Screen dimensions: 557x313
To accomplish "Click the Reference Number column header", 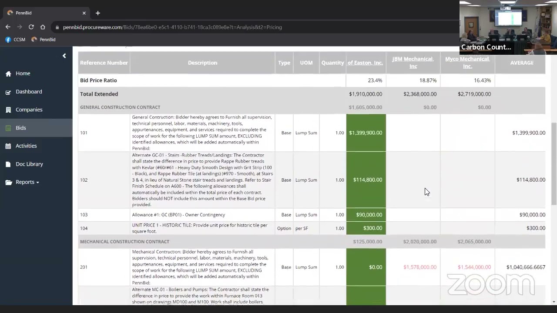I will (x=104, y=63).
